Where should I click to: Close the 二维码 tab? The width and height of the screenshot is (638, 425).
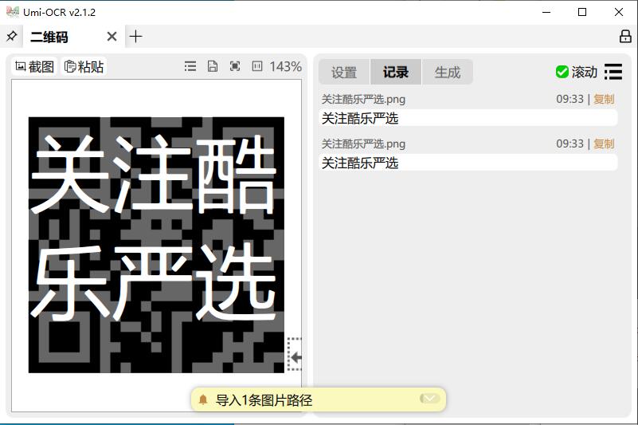112,37
